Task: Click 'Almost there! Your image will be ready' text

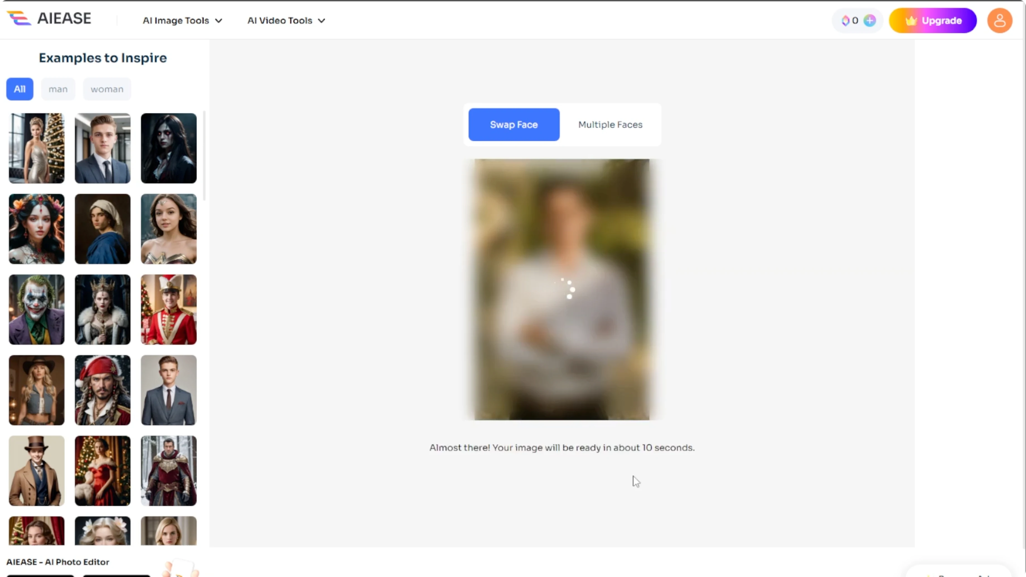Action: click(562, 448)
